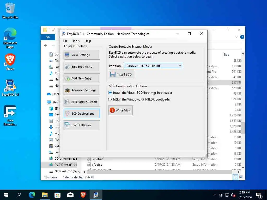Click the Size column header in Explorer

[226, 55]
